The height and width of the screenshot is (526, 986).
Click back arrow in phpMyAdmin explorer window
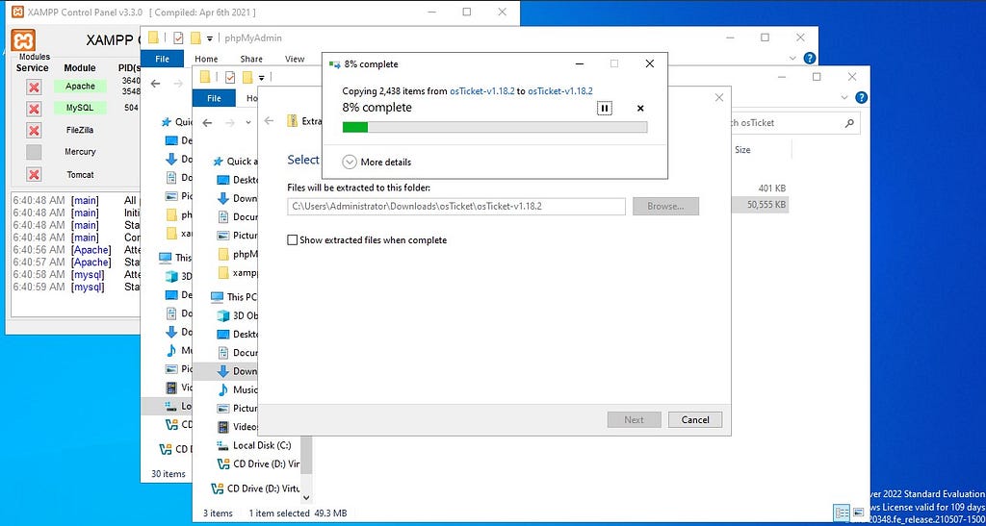tap(155, 83)
